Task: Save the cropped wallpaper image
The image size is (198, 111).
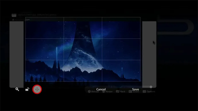Action: point(135,89)
